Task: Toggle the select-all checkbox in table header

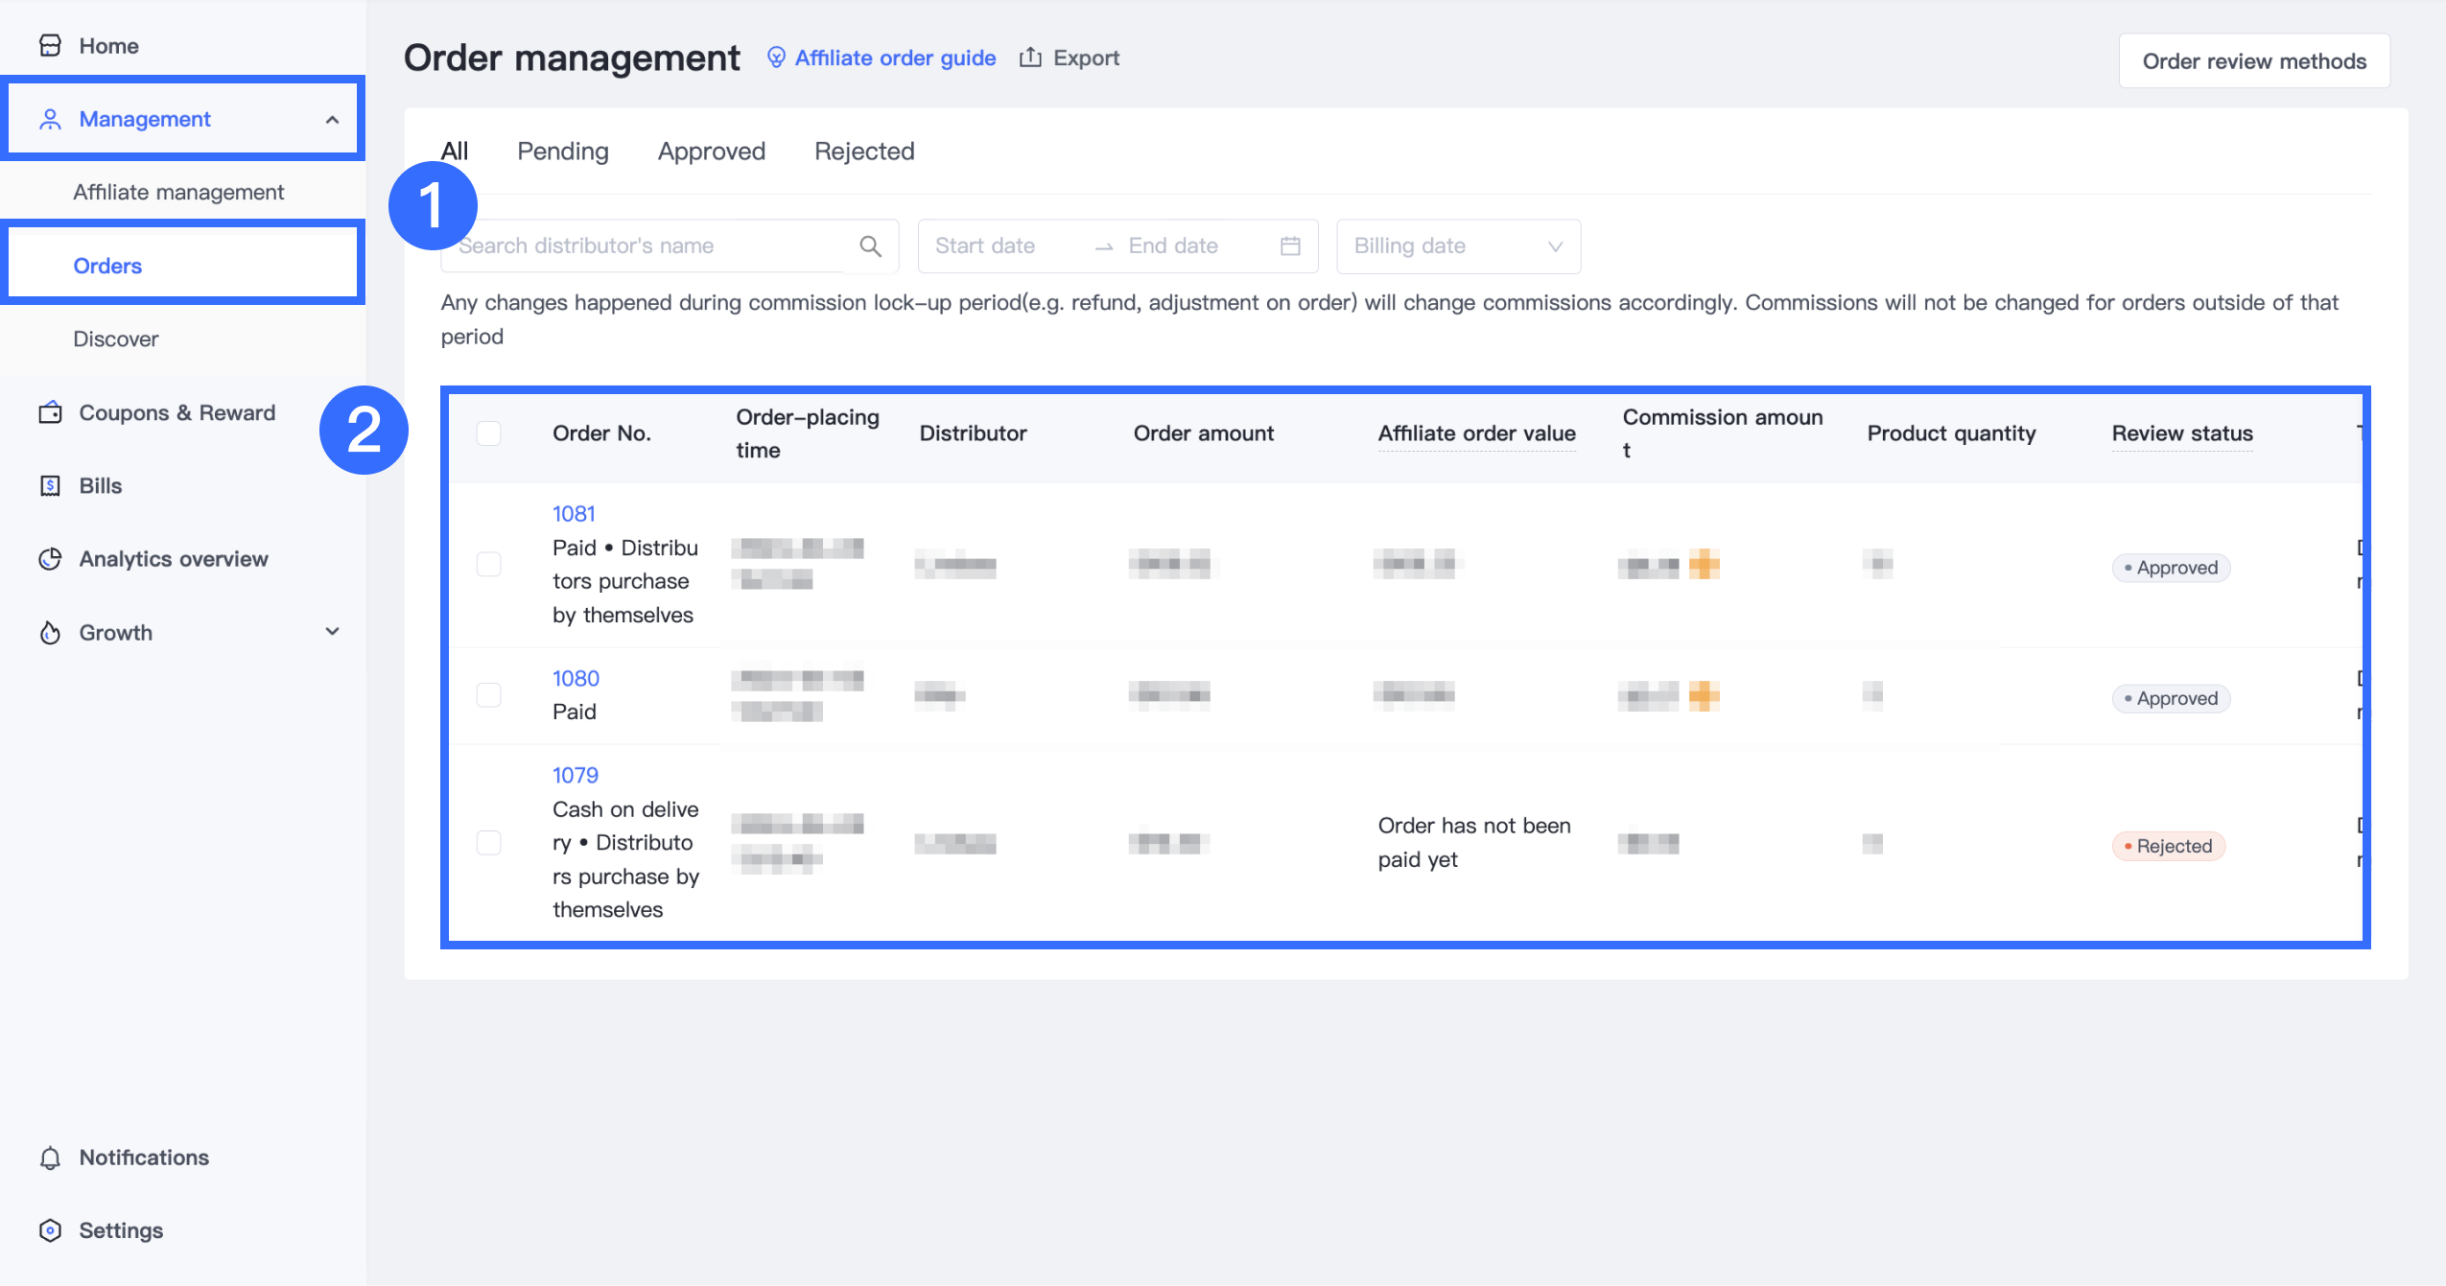Action: 489,433
